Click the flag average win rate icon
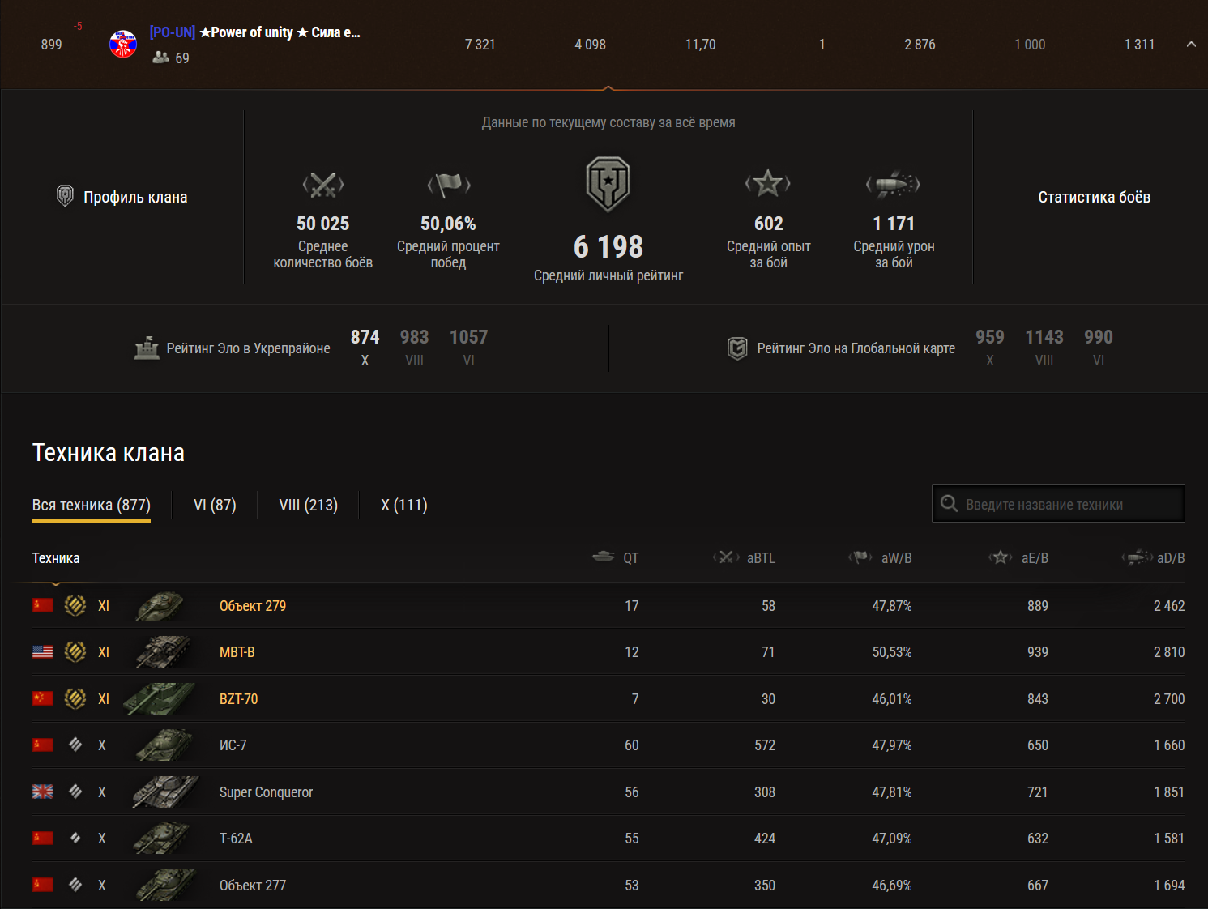 [x=449, y=186]
